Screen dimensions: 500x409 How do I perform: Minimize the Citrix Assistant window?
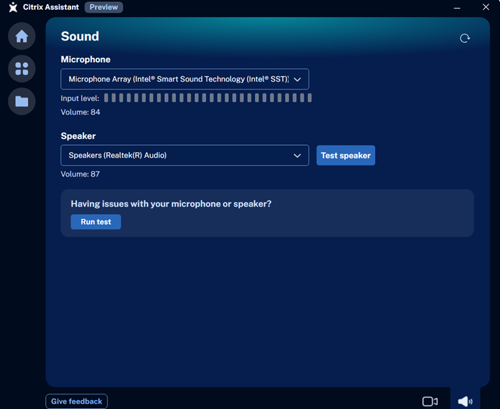point(457,8)
